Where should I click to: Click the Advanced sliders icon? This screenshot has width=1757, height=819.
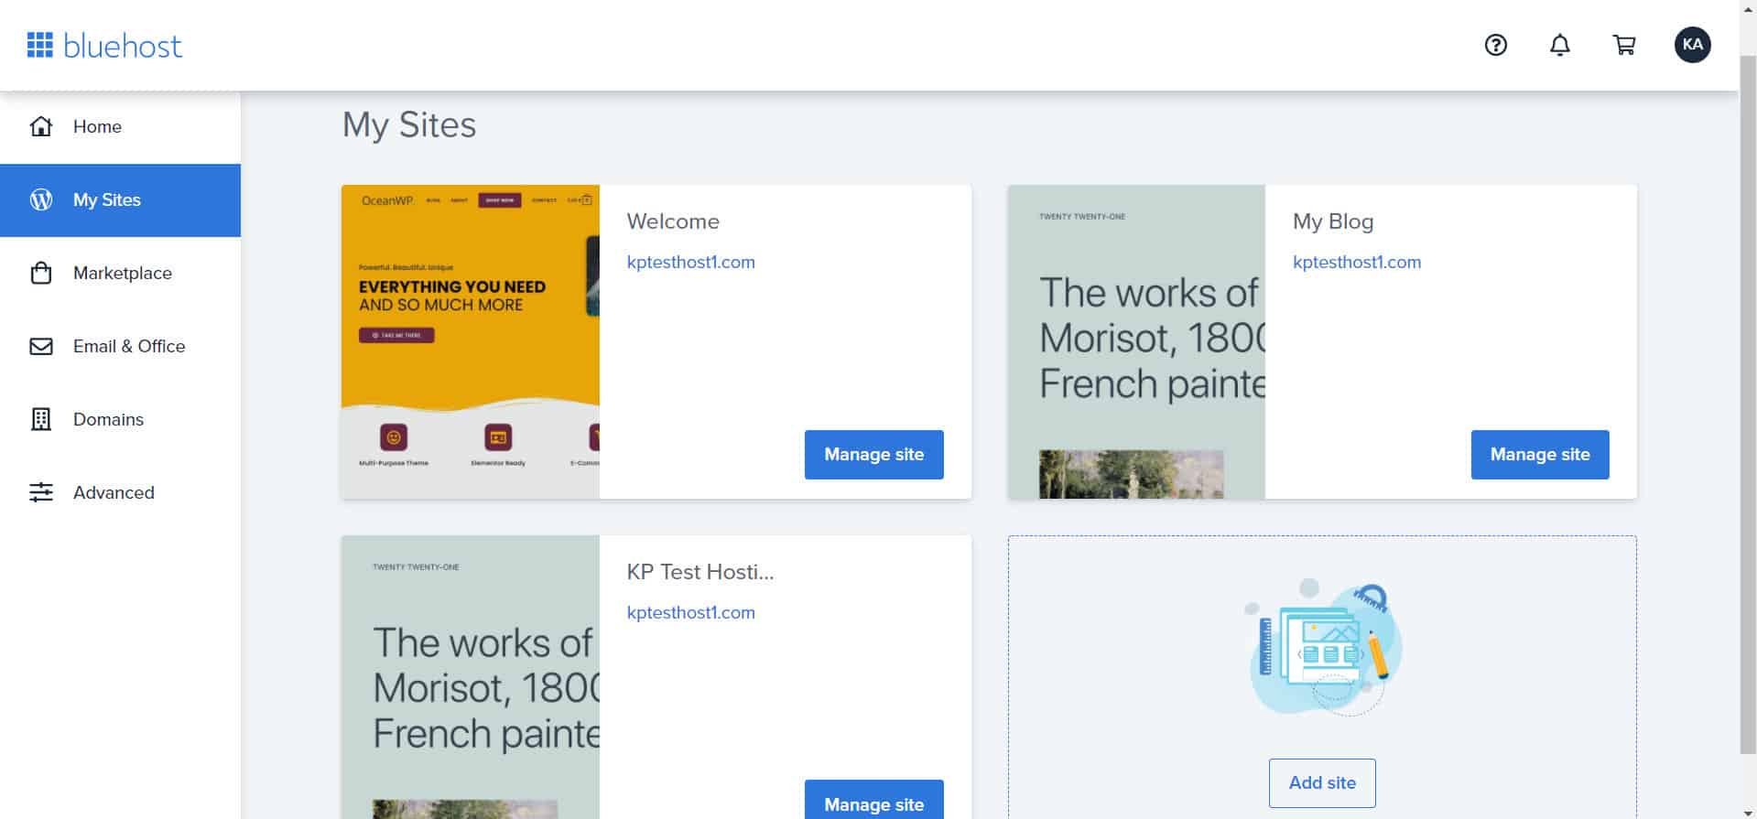[41, 492]
